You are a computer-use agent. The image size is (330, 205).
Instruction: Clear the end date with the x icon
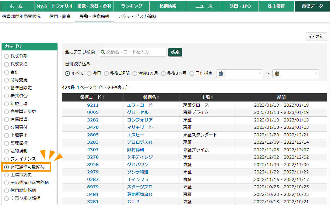point(316,73)
